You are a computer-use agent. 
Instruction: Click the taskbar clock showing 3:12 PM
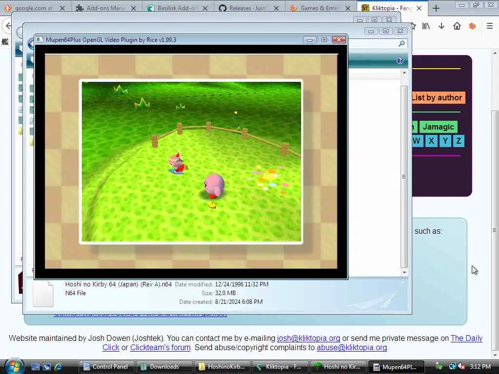(480, 367)
